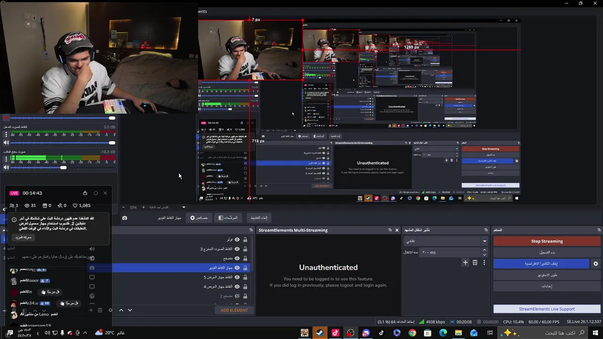The image size is (603, 339).
Task: Open settings icon on TikTok live overlay
Action: tap(96, 193)
